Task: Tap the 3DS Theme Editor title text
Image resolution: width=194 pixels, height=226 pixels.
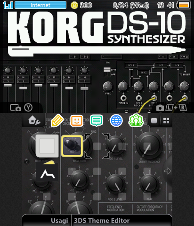Action: coord(102,220)
